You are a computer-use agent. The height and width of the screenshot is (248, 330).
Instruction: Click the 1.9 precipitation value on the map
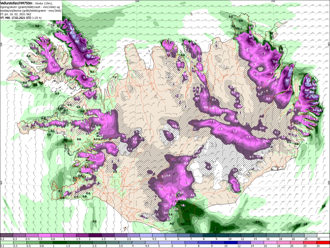[213, 121]
